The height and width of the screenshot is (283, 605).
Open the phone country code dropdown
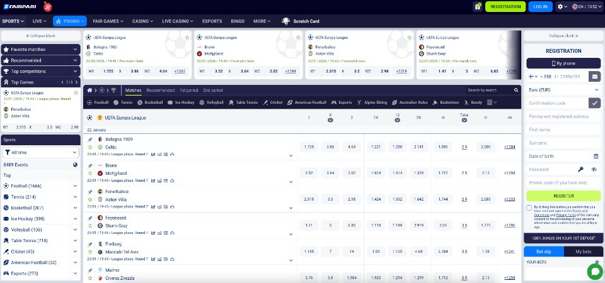pyautogui.click(x=534, y=77)
